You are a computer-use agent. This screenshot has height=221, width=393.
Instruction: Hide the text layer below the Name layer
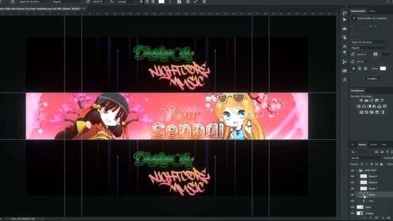(352, 201)
